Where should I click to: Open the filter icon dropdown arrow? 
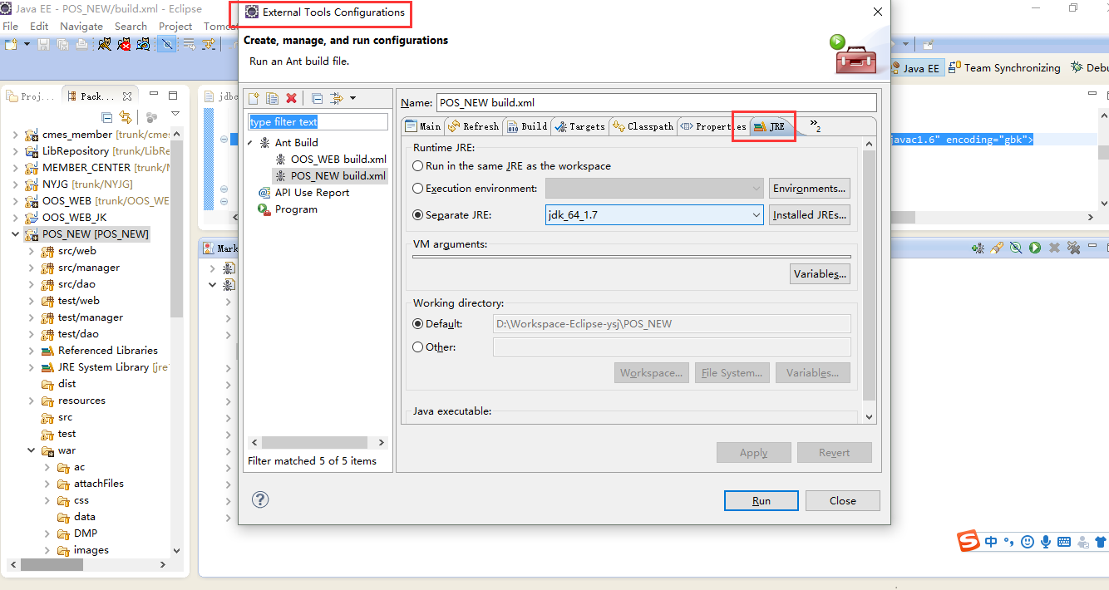coord(352,98)
